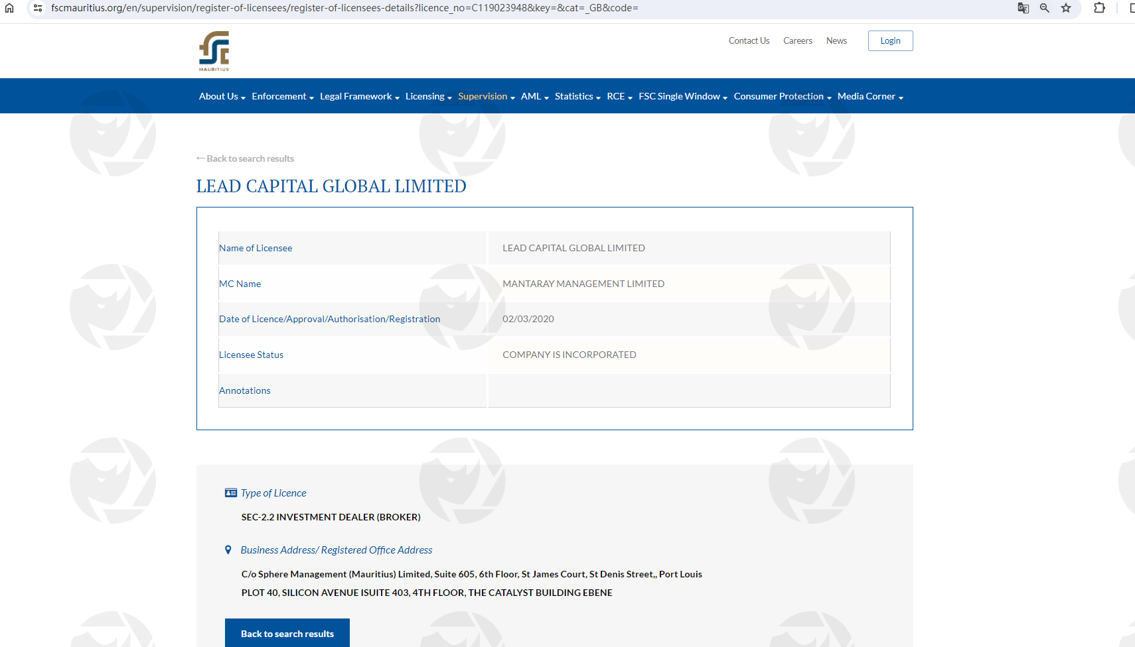Click the translate page icon
The image size is (1135, 647).
click(x=1023, y=8)
